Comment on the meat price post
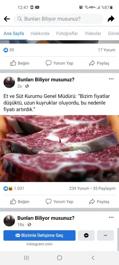Image resolution: width=119 pixels, height=265 pixels. pos(59,202)
